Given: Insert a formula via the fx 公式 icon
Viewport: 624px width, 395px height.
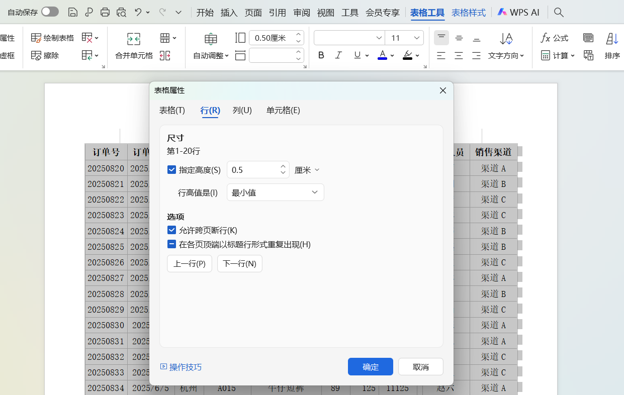Looking at the screenshot, I should [x=554, y=37].
